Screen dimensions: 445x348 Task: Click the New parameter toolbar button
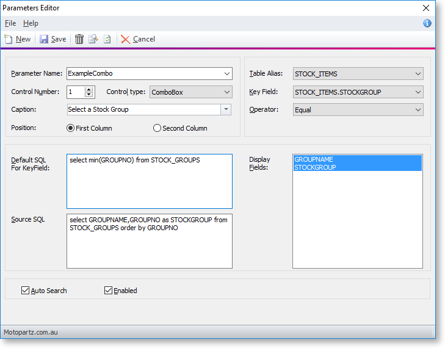[17, 39]
